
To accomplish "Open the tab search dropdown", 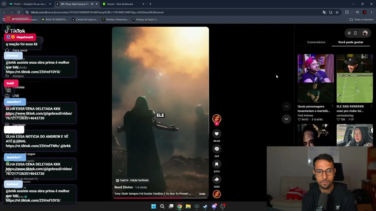I will (4, 4).
